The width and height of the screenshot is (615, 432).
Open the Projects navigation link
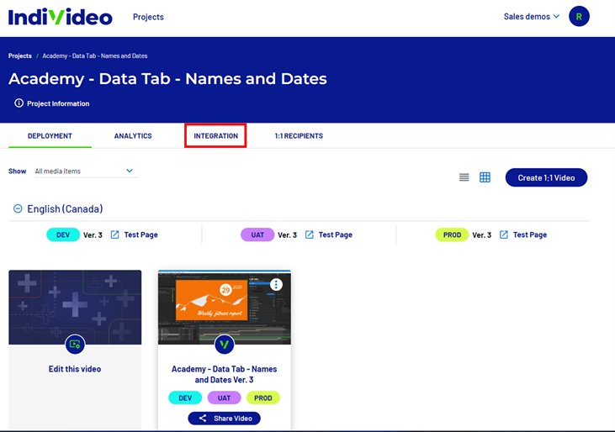click(x=148, y=17)
